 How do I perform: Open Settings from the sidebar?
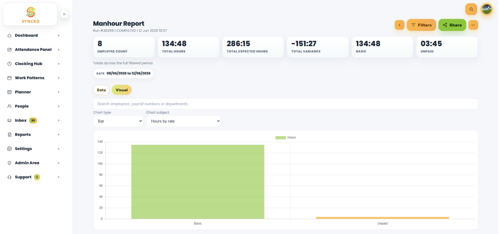click(x=23, y=149)
